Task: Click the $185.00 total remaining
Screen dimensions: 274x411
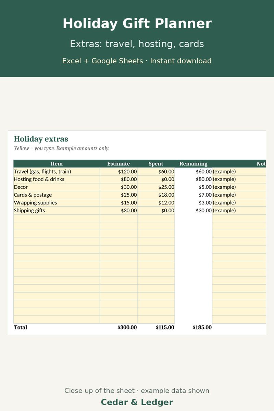Action: coord(202,327)
